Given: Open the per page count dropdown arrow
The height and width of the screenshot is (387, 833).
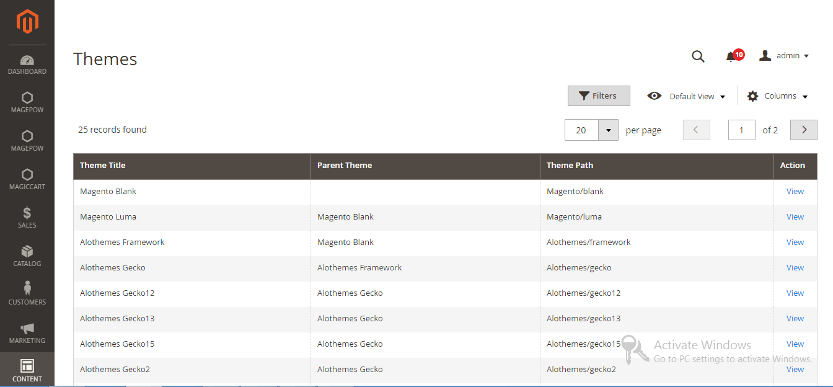Looking at the screenshot, I should [x=608, y=130].
